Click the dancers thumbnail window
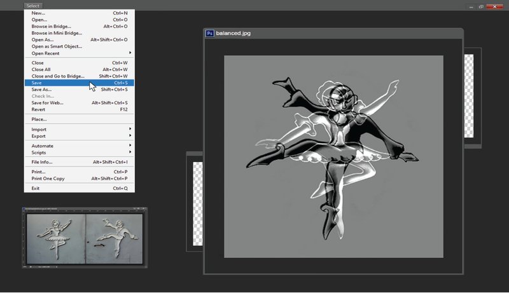509x293 pixels. pyautogui.click(x=85, y=238)
